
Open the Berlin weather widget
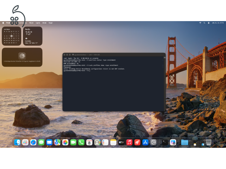(x=33, y=36)
